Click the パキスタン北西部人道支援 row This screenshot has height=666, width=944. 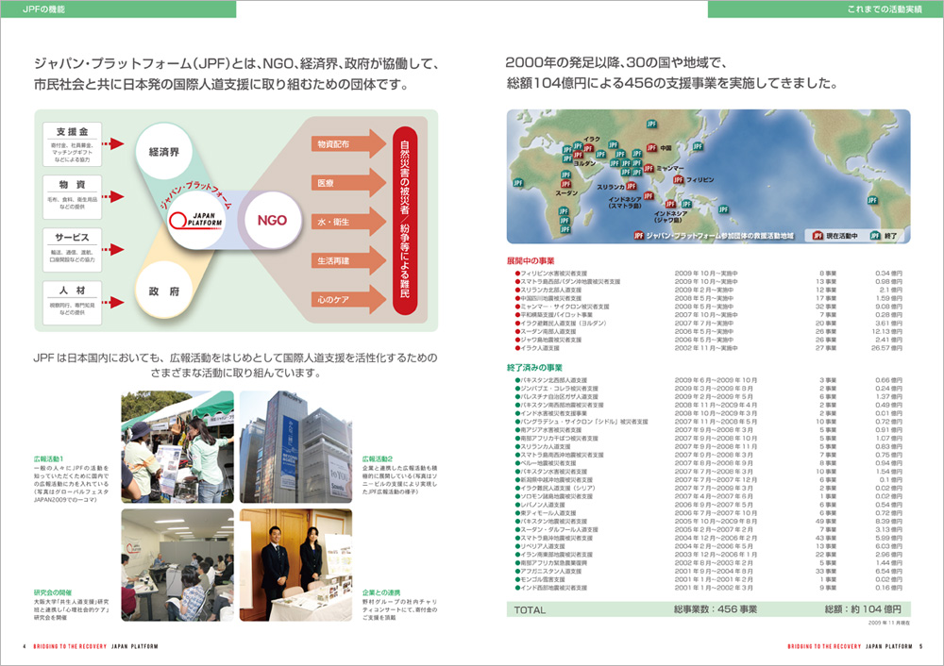pos(709,380)
